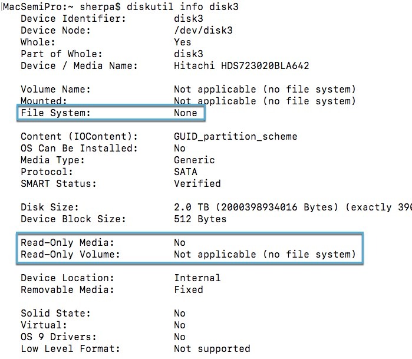Click the Hitachi HDS723020BLA642 media name
The image size is (412, 359).
tap(242, 65)
